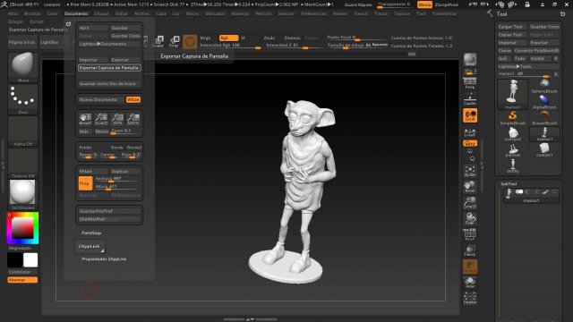Open the Alpha Off selector
Image resolution: width=573 pixels, height=322 pixels.
[22, 131]
